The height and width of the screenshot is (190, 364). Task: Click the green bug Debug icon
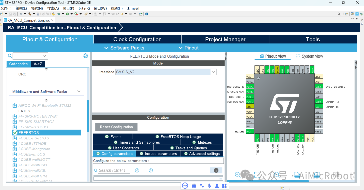click(x=59, y=14)
